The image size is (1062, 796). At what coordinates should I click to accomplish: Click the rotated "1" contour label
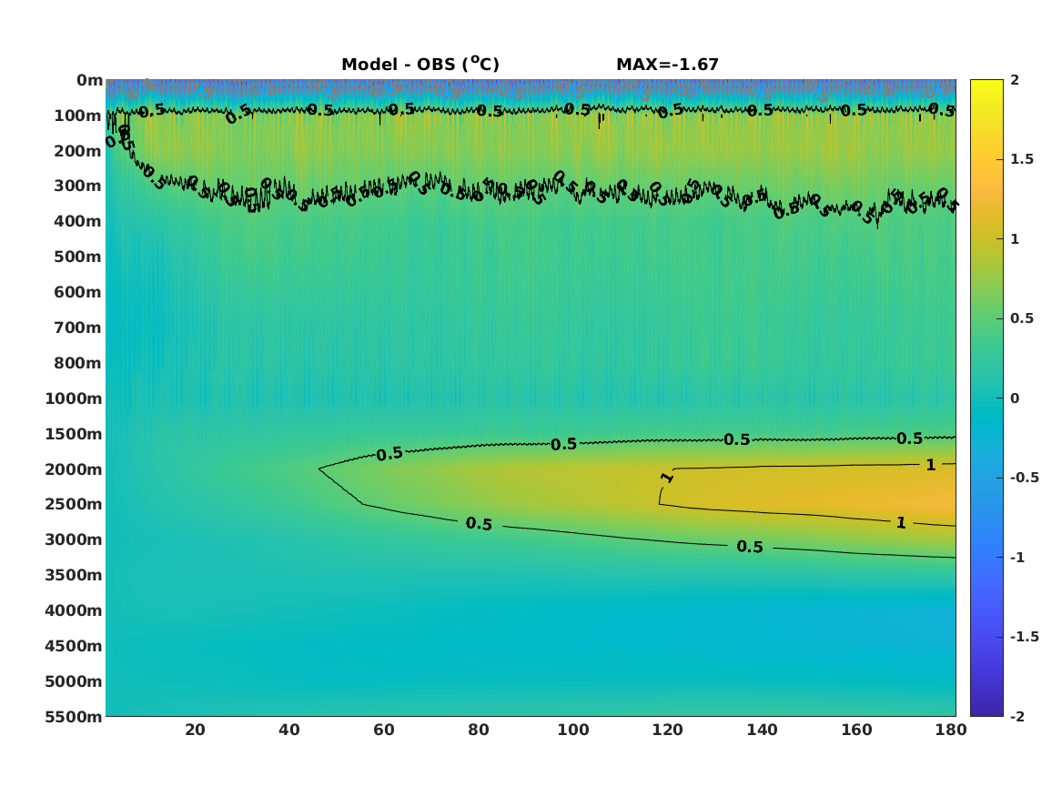pos(668,478)
